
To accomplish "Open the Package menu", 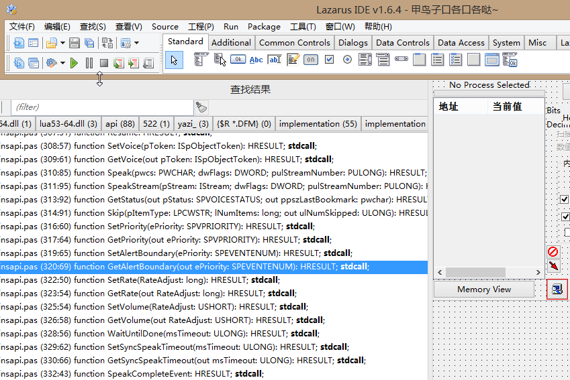I will [264, 27].
